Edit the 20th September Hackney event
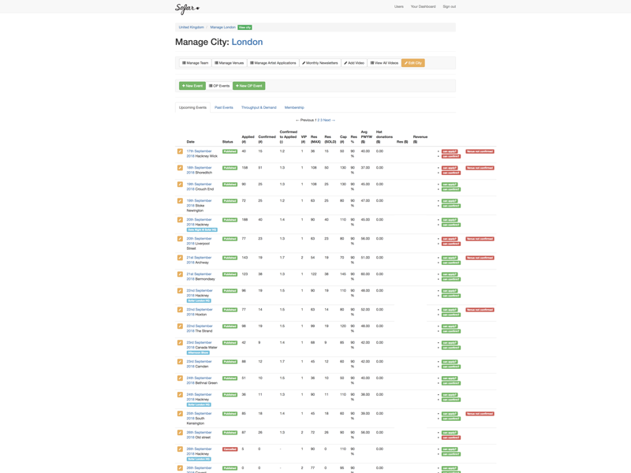This screenshot has width=631, height=473. point(180,220)
